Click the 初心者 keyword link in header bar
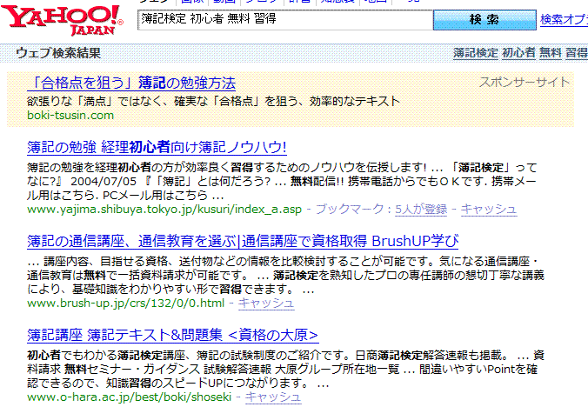Screen dimensions: 588x407 click(518, 53)
